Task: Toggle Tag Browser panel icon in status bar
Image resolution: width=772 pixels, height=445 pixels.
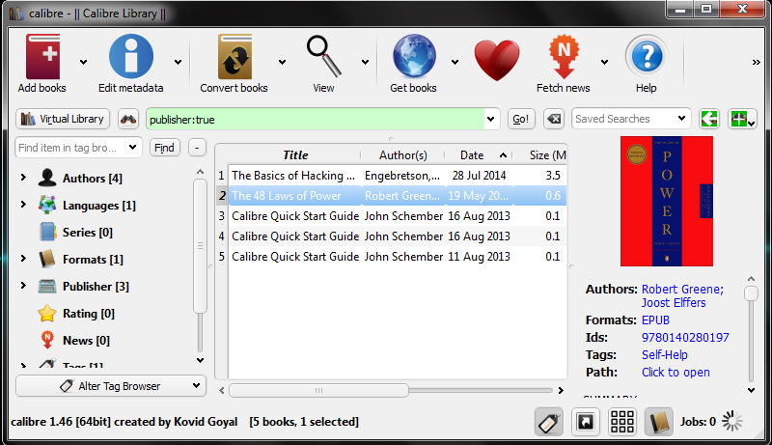Action: click(x=548, y=422)
